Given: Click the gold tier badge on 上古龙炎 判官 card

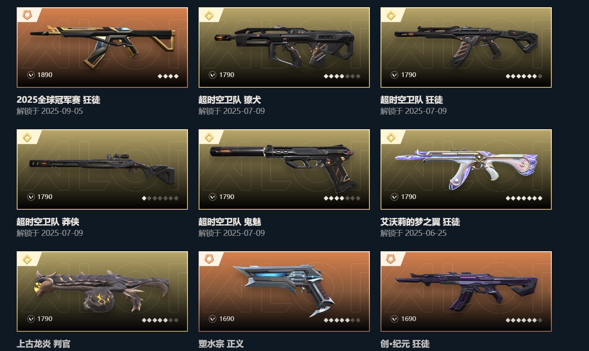Looking at the screenshot, I should point(27,259).
